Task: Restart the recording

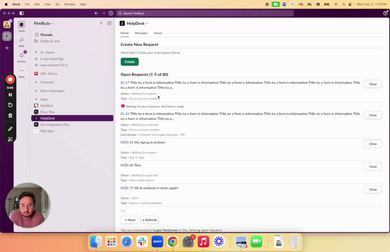Action: pyautogui.click(x=10, y=105)
